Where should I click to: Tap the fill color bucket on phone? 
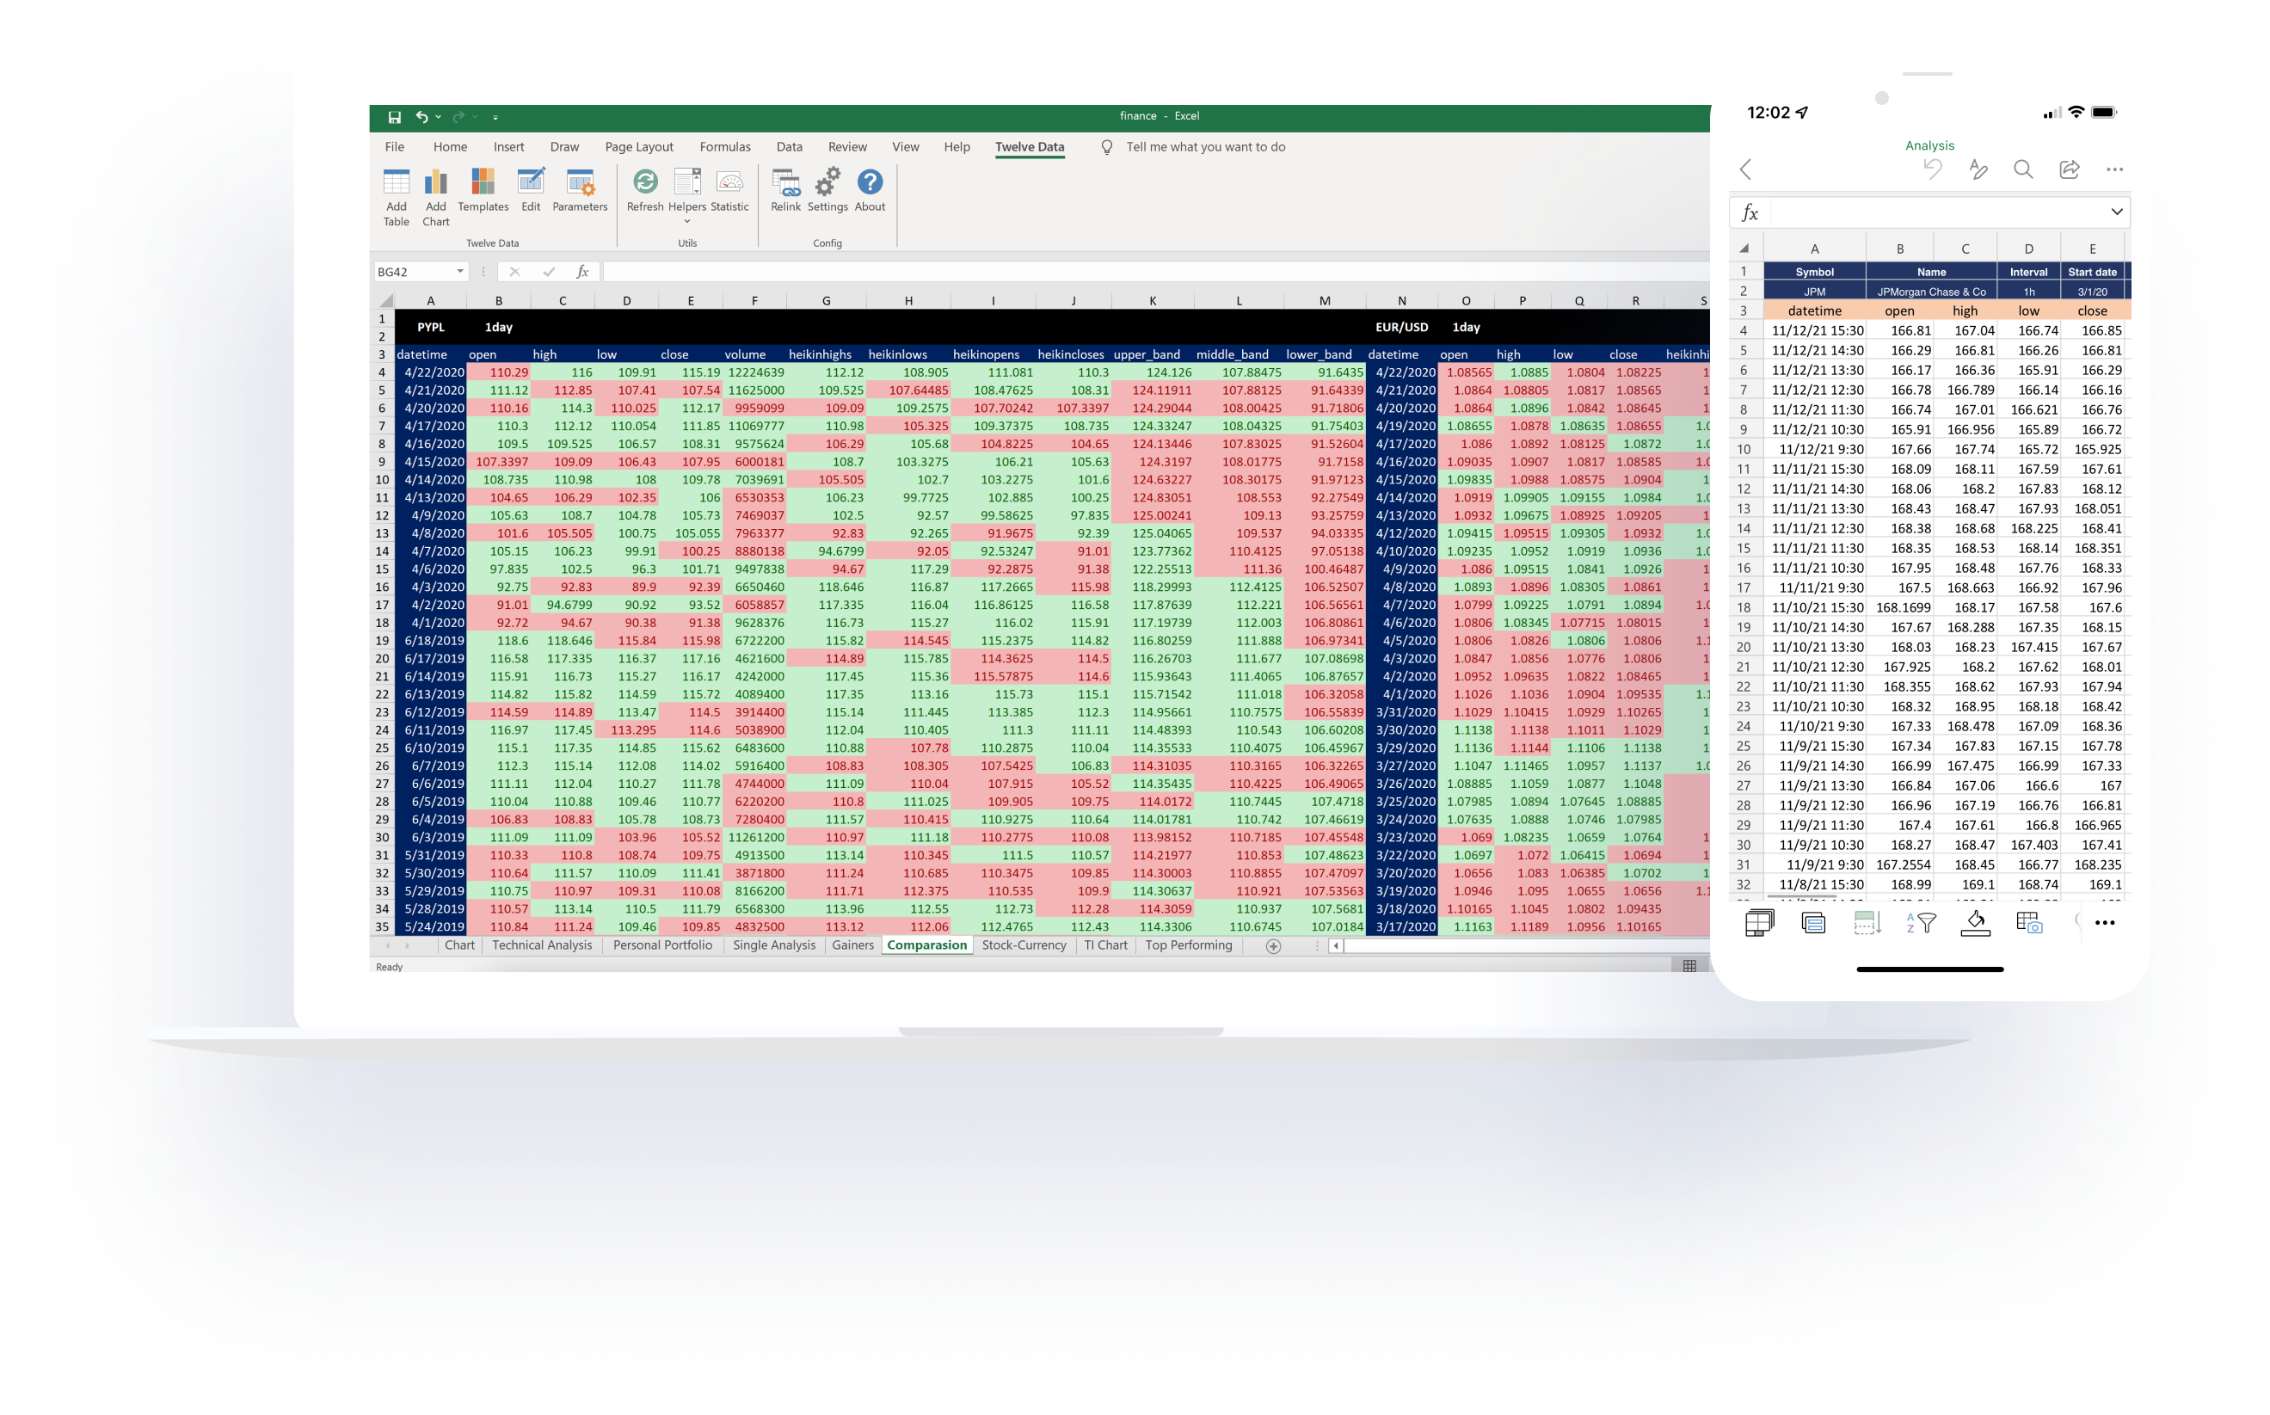1975,923
